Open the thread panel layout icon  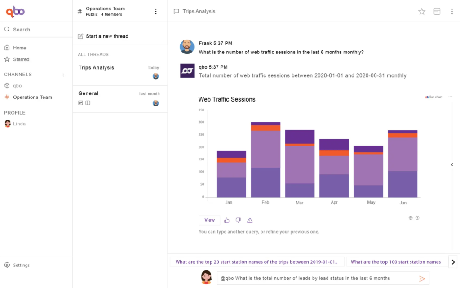(x=437, y=12)
